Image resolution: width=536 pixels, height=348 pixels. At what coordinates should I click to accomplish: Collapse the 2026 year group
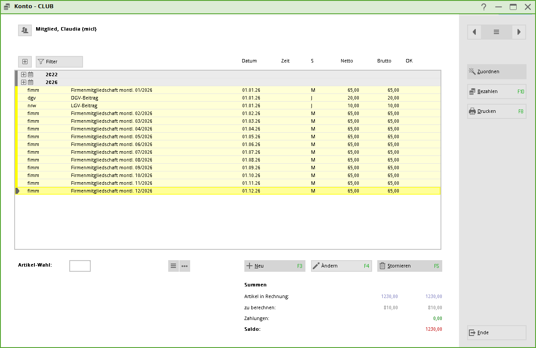coord(24,82)
